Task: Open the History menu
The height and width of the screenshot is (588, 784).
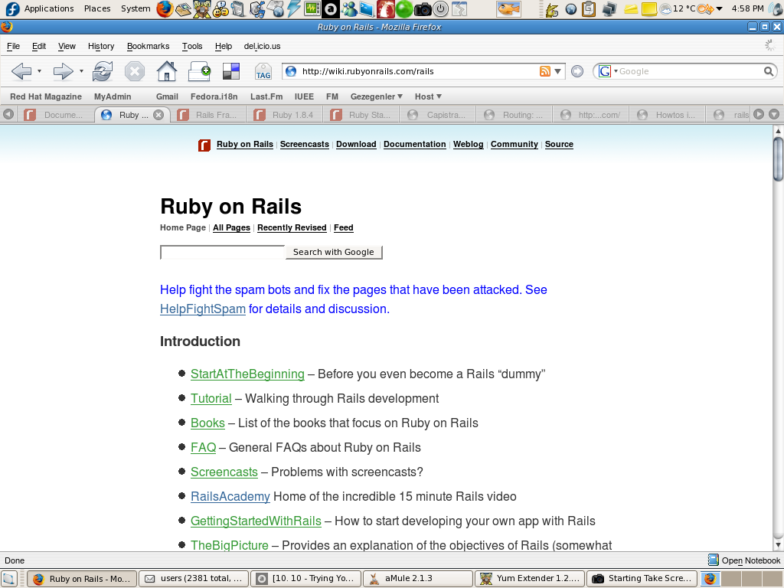Action: point(101,46)
